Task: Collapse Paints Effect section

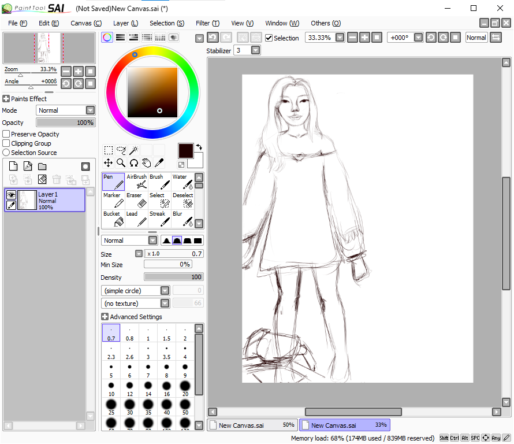Action: (x=6, y=98)
